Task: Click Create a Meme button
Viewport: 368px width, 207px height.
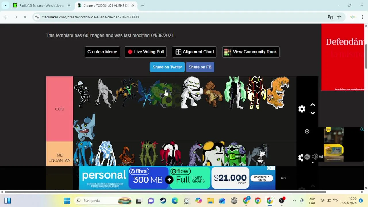Action: point(102,52)
